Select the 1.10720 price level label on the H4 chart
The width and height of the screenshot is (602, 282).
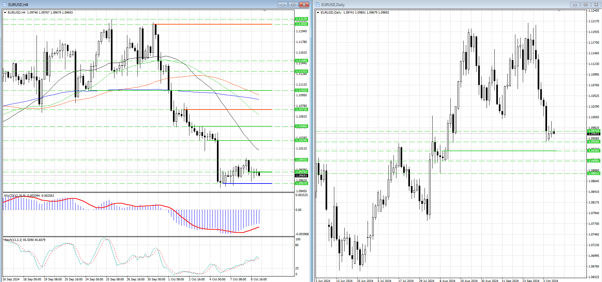[301, 110]
